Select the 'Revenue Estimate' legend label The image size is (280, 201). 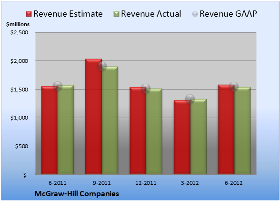[x=68, y=14]
